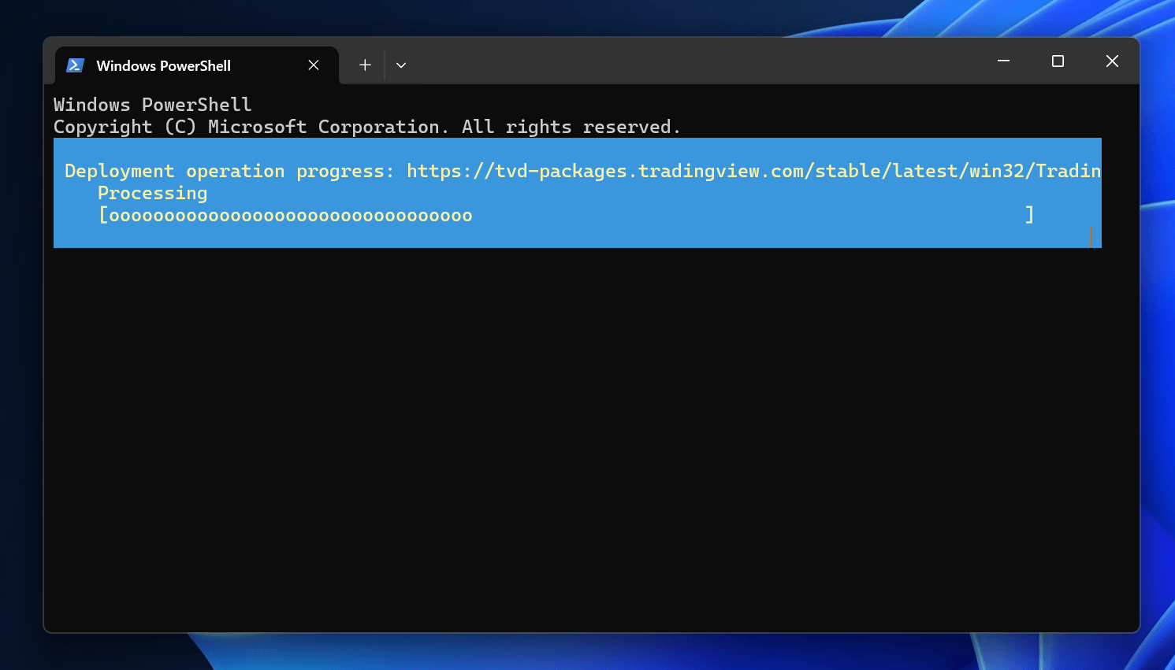Click the 'Windows PowerShell' header line in terminal
1175x670 pixels.
[153, 105]
